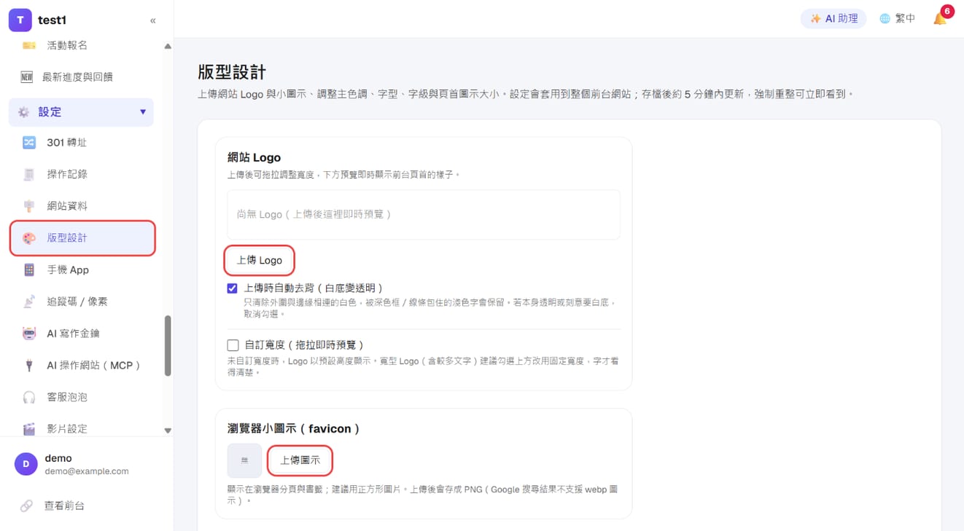Collapse the sidebar with the double chevron
The width and height of the screenshot is (964, 531).
pos(153,20)
